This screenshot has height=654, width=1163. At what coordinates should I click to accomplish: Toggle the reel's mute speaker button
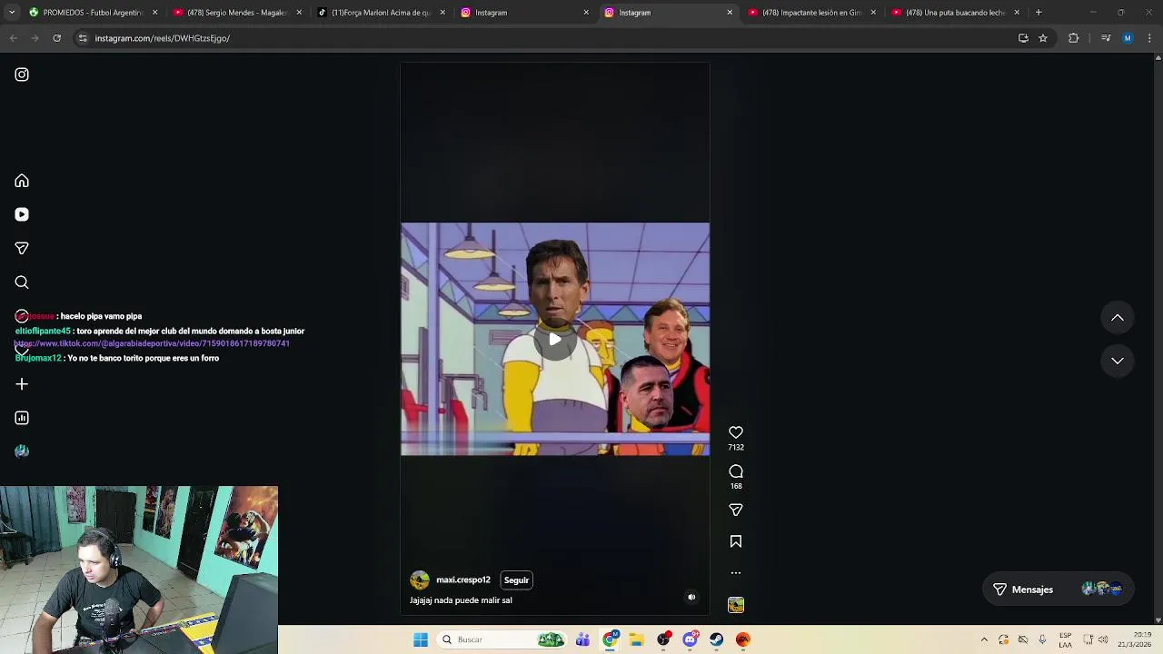[x=691, y=598]
